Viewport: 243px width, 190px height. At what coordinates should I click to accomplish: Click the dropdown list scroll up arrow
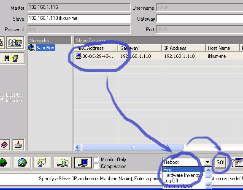[x=208, y=170]
